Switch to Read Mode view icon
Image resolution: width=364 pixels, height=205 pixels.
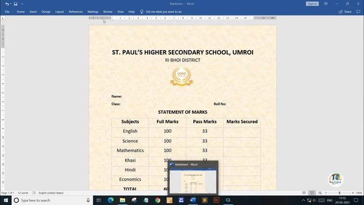pyautogui.click(x=304, y=193)
